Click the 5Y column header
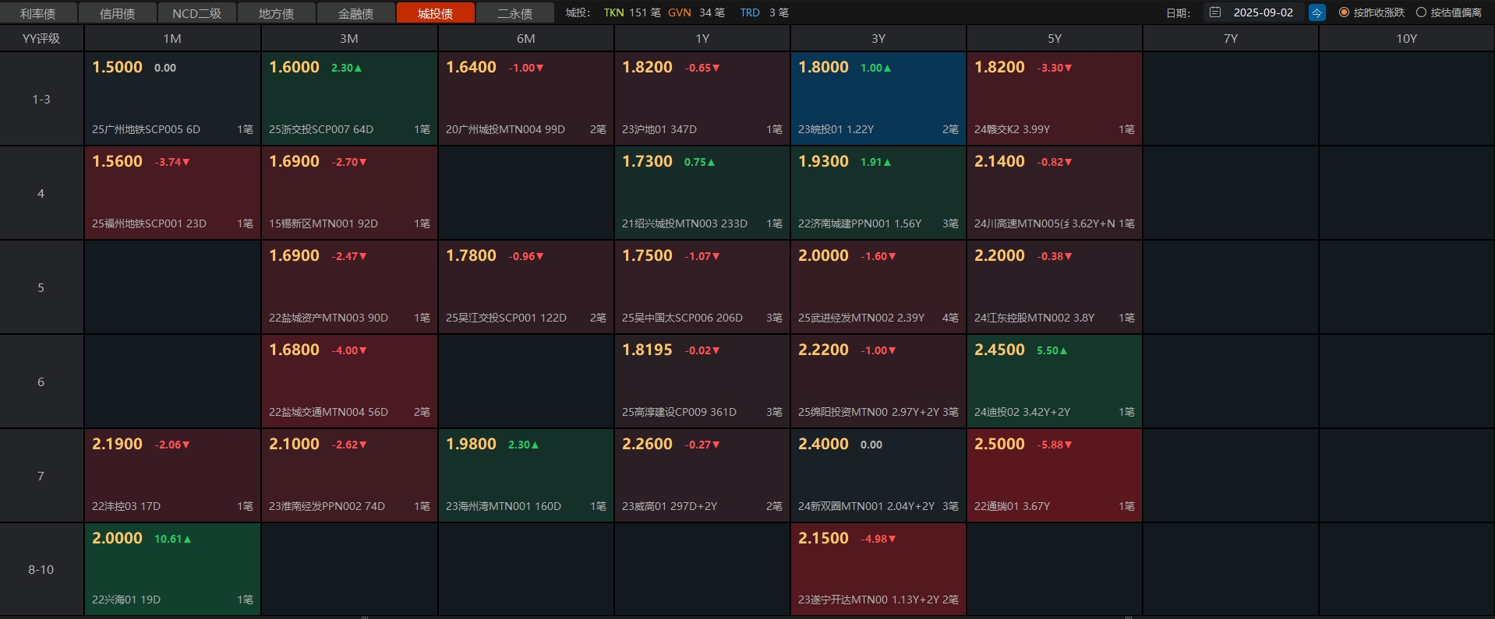 (x=1055, y=38)
